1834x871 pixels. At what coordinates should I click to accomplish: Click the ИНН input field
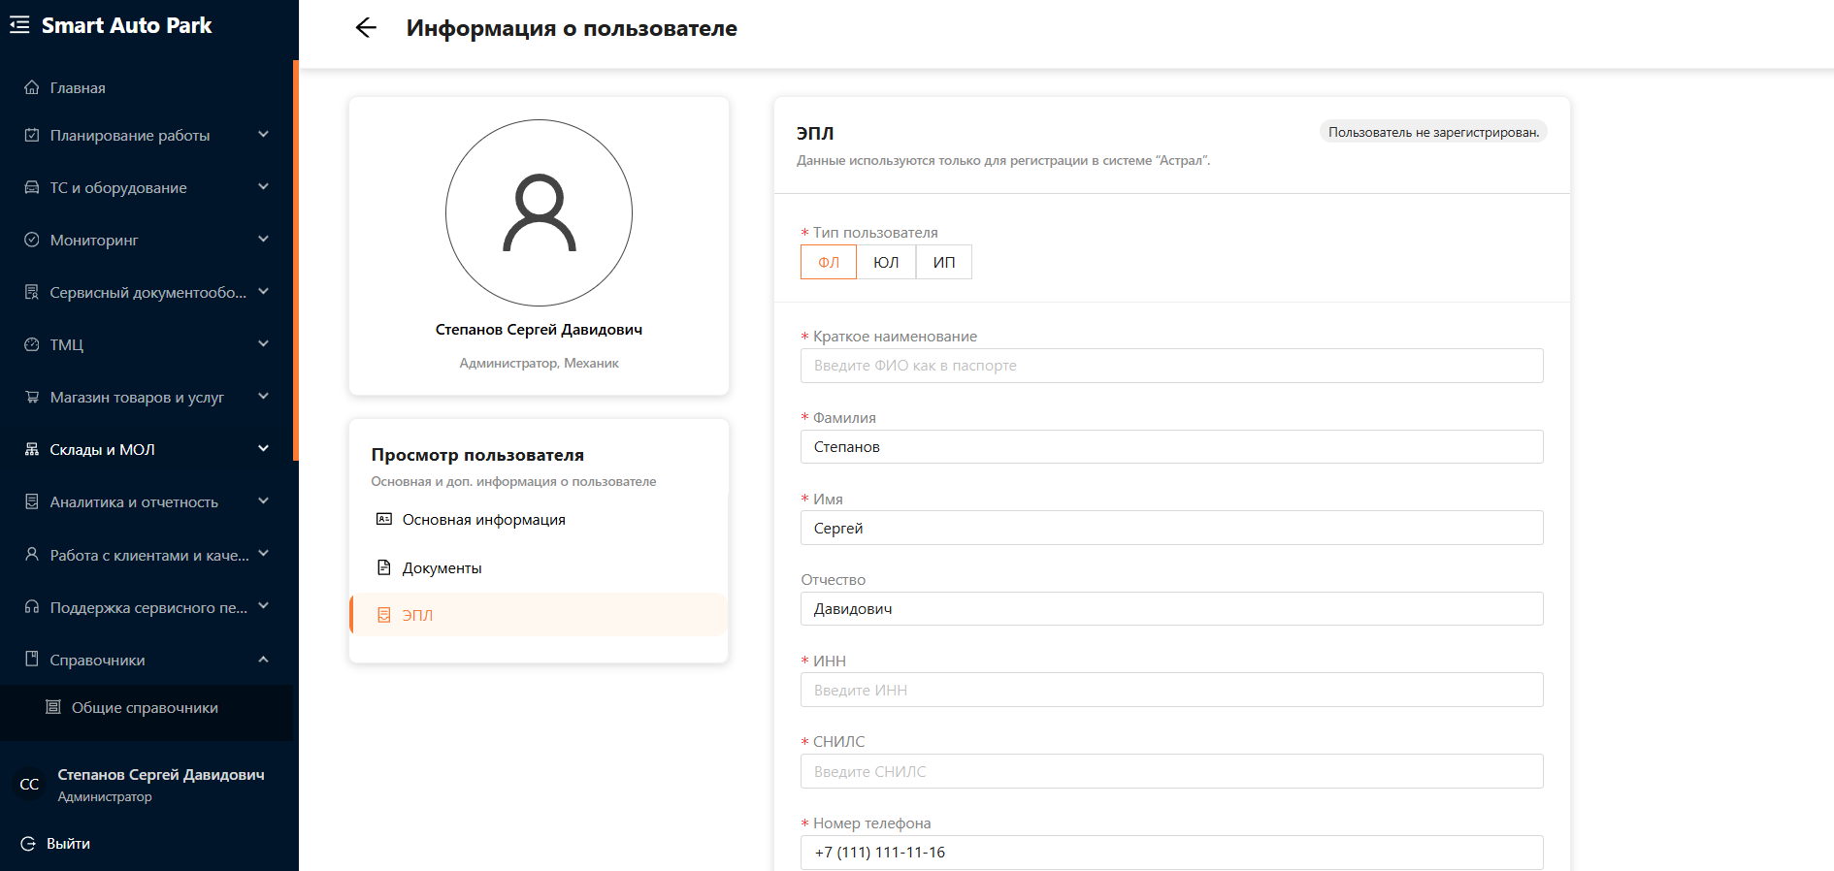click(x=1171, y=690)
